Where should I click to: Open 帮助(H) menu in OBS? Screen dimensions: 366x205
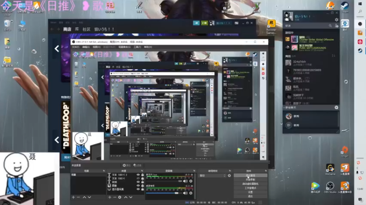point(148,47)
